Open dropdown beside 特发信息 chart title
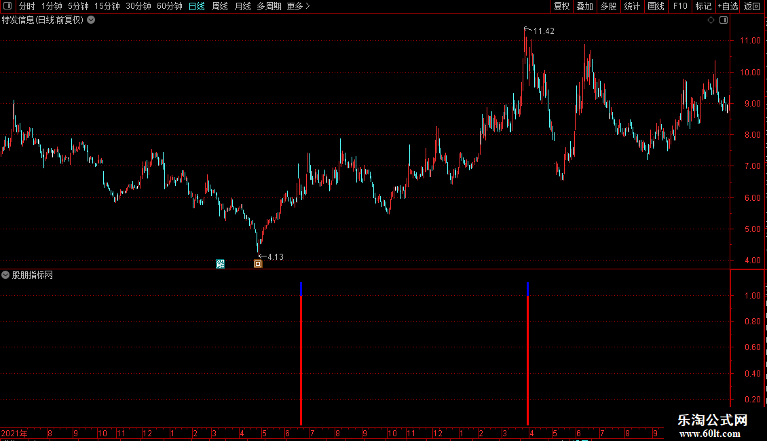The height and width of the screenshot is (441, 767). click(x=91, y=20)
